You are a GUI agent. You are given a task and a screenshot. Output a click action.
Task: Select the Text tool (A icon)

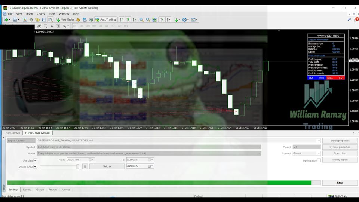52,26
